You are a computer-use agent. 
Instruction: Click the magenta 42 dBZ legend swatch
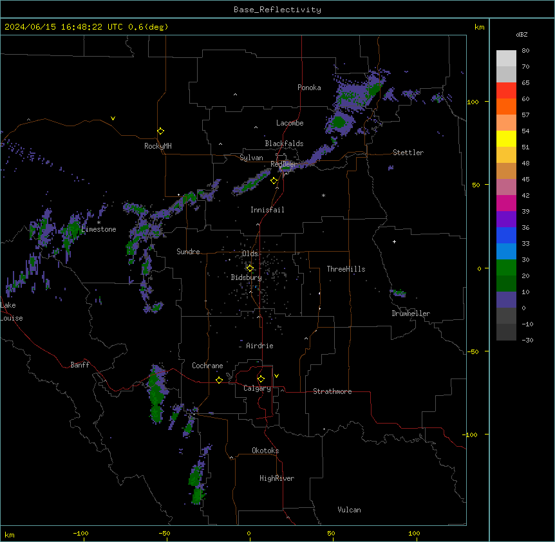[506, 203]
